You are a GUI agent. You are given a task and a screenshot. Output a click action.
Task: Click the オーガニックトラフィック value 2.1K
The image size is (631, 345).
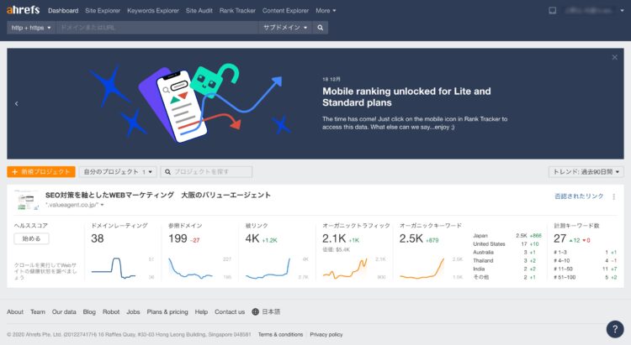pyautogui.click(x=334, y=238)
